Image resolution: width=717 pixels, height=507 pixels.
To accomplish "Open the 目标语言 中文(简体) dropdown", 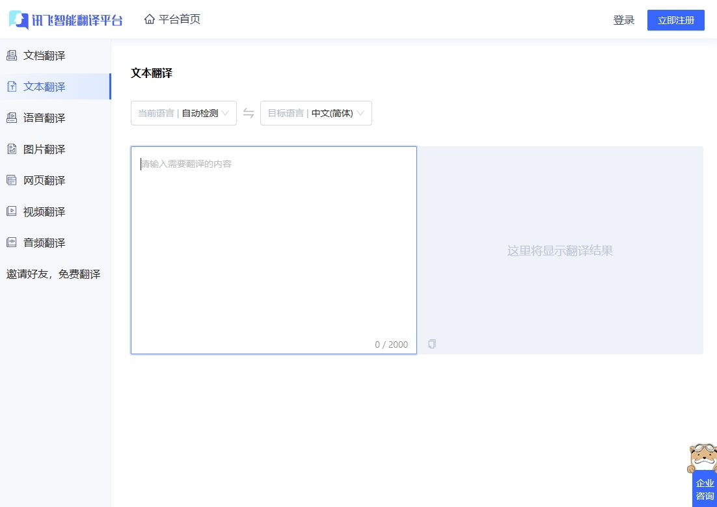I will click(316, 113).
